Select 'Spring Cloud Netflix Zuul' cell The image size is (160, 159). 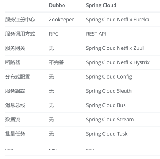click(115, 48)
